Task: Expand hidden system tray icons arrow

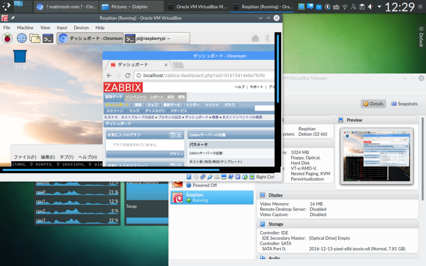Action: click(379, 7)
